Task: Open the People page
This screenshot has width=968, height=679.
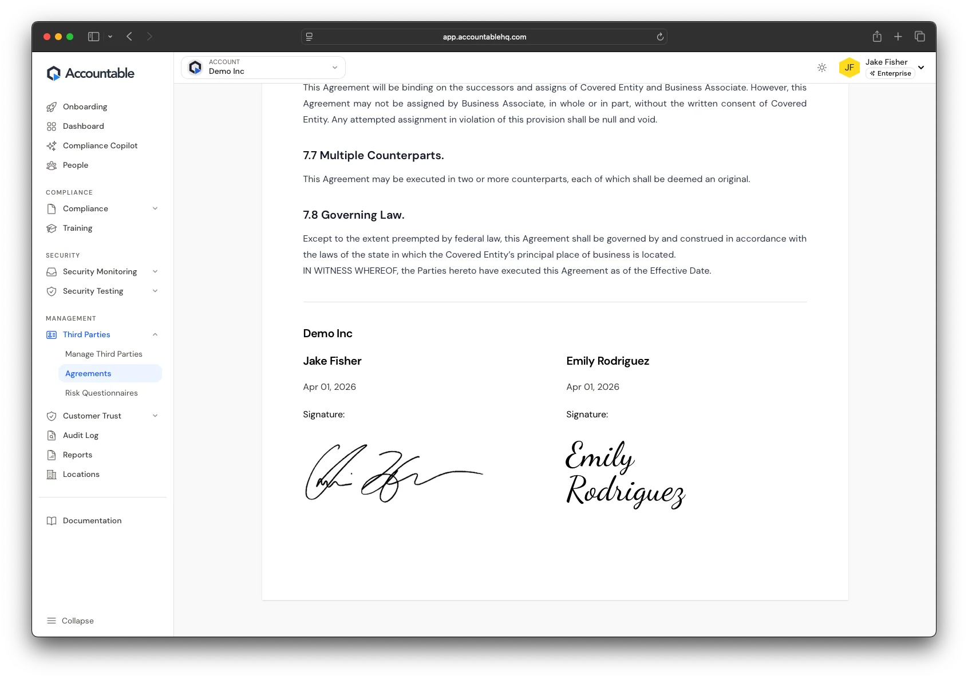Action: click(x=76, y=165)
